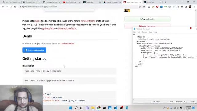Open taskbar Search magnifier
The width and height of the screenshot is (197, 111).
pyautogui.click(x=76, y=108)
